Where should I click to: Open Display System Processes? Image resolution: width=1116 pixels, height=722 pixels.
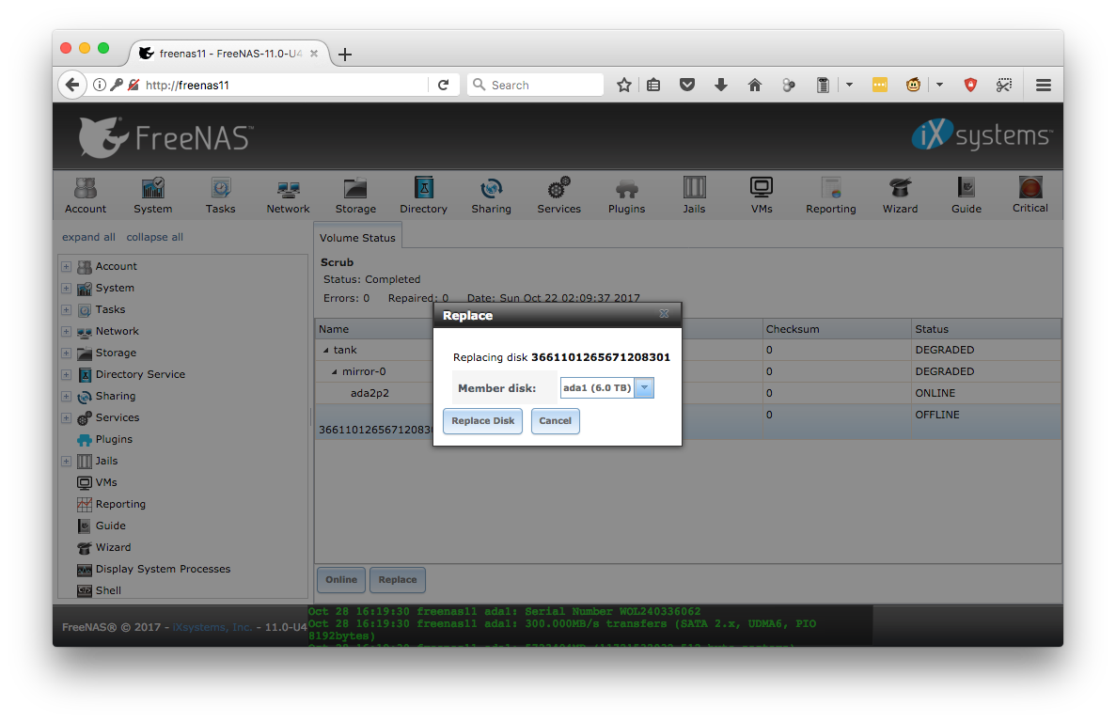tap(163, 569)
